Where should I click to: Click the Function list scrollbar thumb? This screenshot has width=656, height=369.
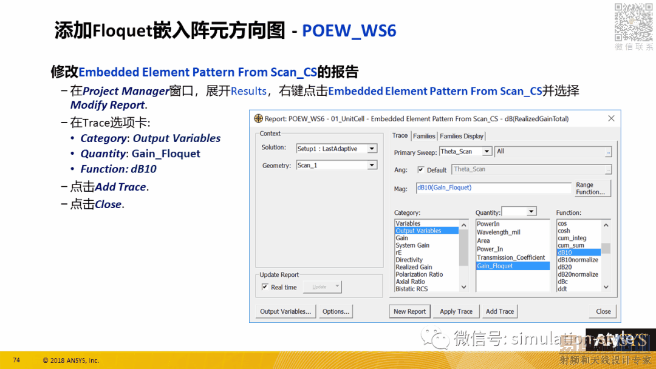pyautogui.click(x=606, y=248)
